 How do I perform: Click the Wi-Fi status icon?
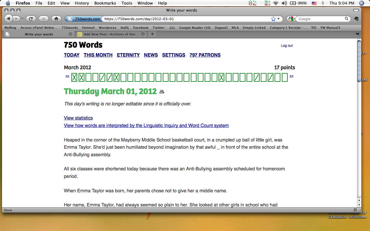275,3
